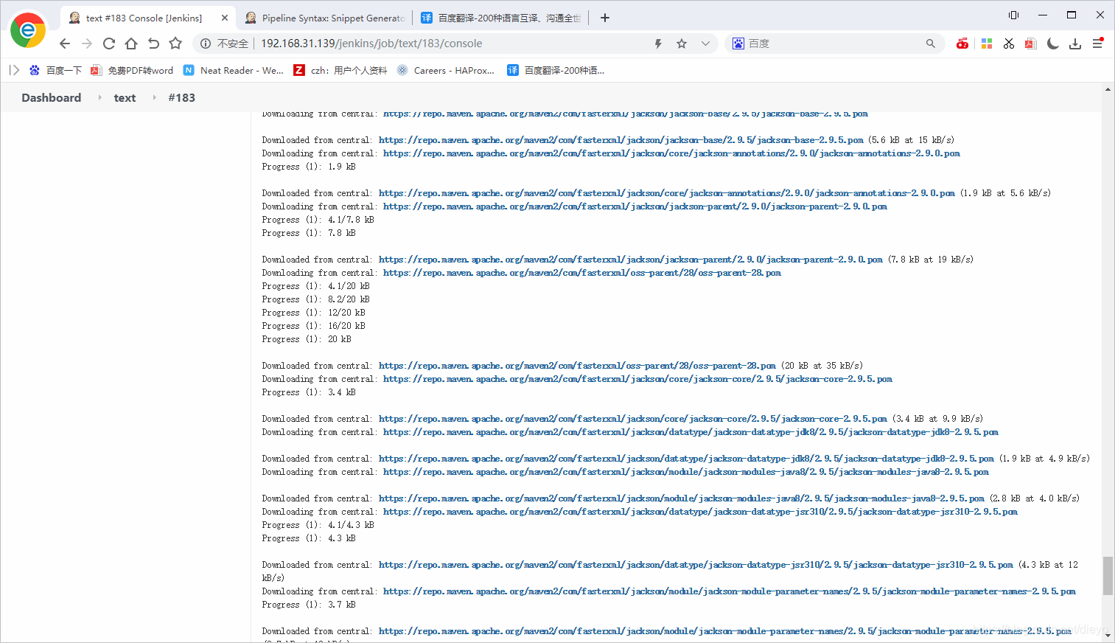Open Downloading oss-parent-28.pom link
1115x643 pixels.
click(x=581, y=273)
